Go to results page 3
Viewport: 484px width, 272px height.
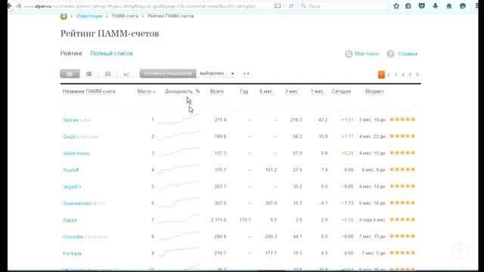[396, 75]
